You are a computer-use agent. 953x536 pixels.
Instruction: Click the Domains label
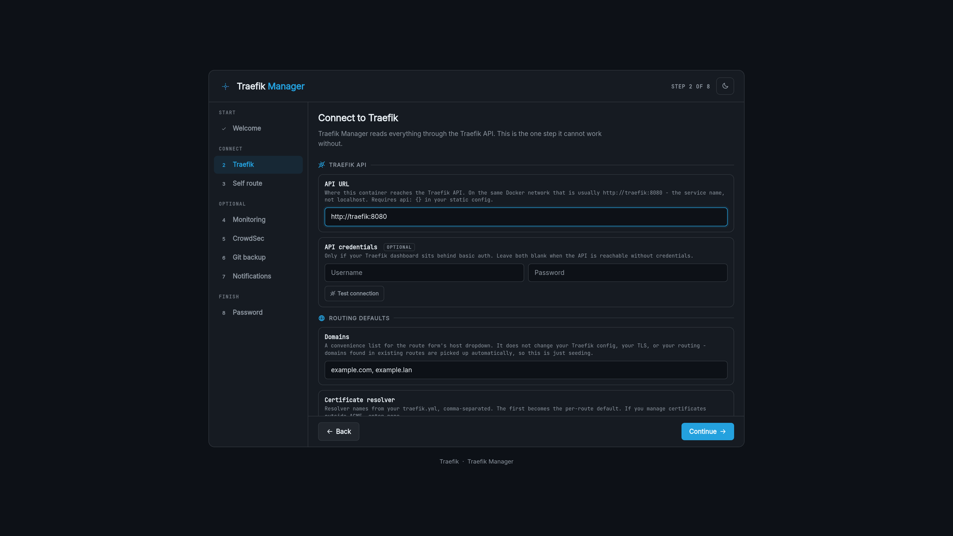tap(337, 337)
